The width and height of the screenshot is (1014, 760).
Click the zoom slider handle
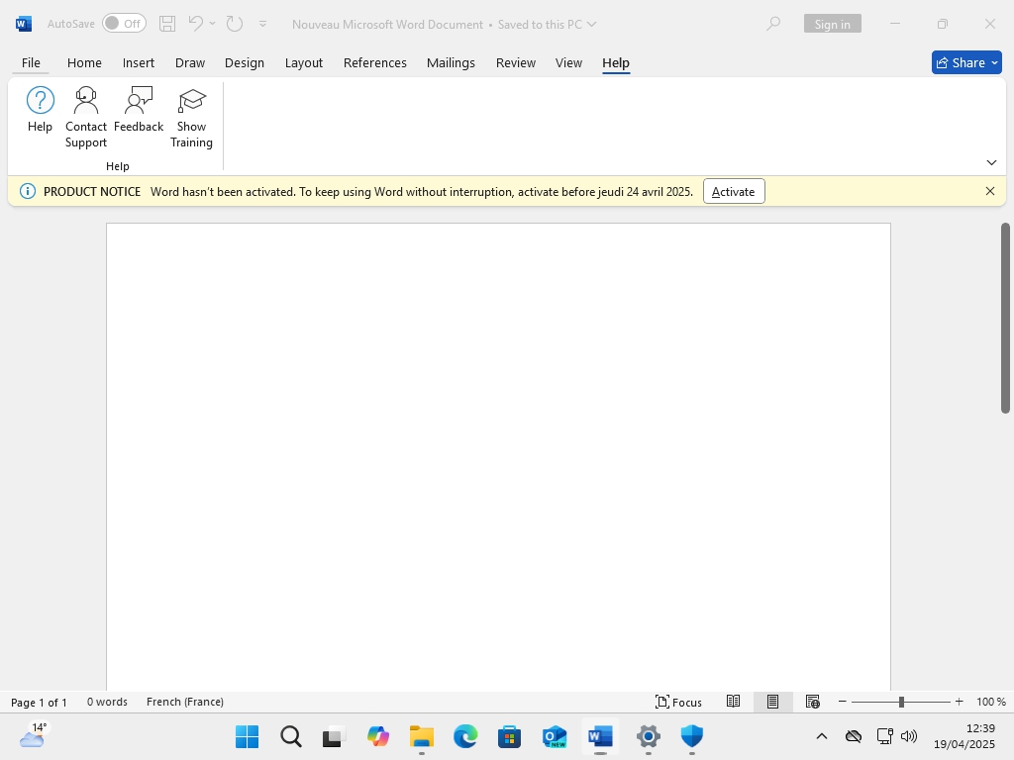coord(901,702)
